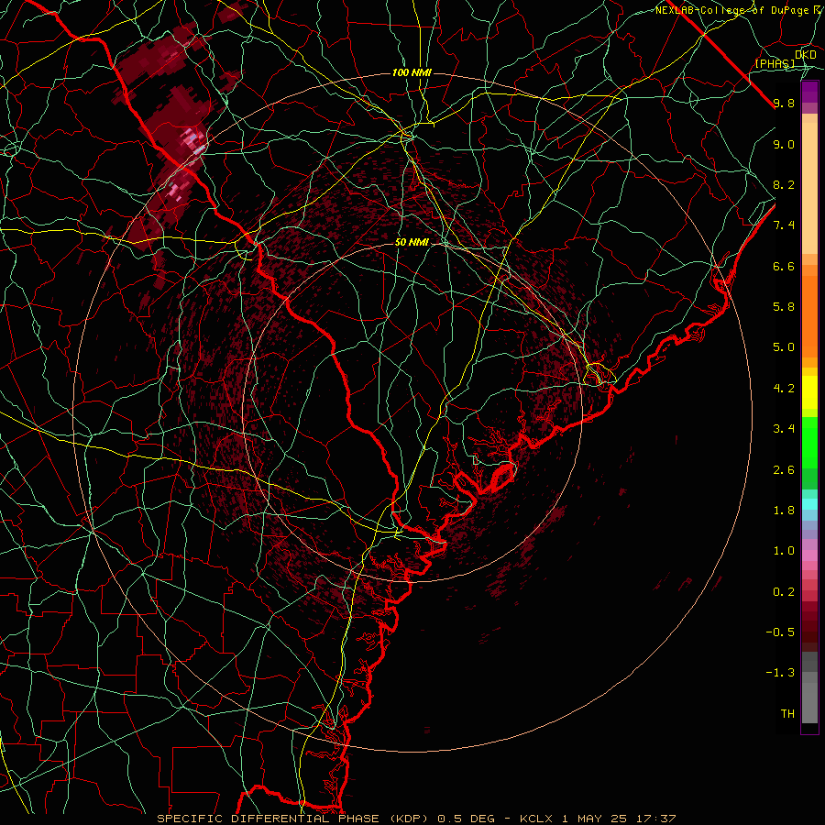Click the 8.2 value on the color scale
Image resolution: width=825 pixels, height=825 pixels.
coord(784,185)
